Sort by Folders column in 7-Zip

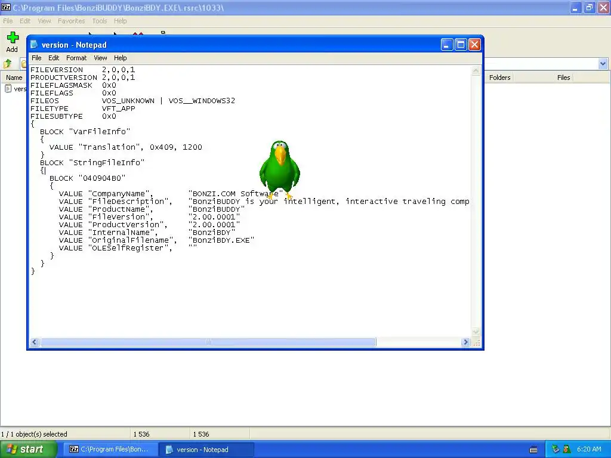point(499,78)
